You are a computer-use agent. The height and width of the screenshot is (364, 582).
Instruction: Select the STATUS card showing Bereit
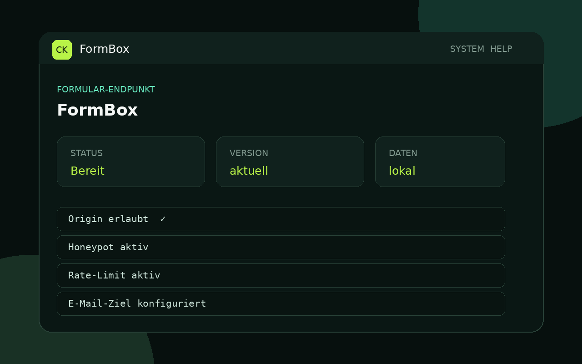(131, 162)
